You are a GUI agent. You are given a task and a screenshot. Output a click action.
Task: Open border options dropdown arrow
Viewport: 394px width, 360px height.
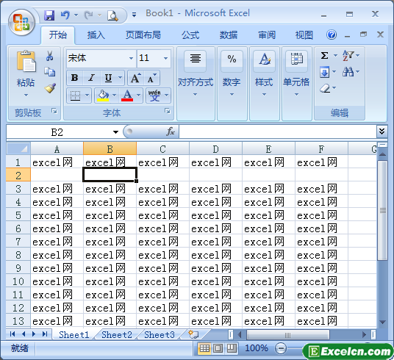point(87,96)
